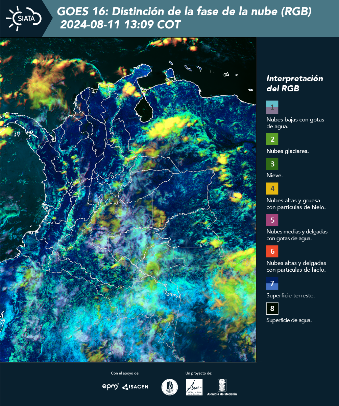Select blue legend swatch 7 Superficie terrestre
The height and width of the screenshot is (406, 339).
click(272, 284)
